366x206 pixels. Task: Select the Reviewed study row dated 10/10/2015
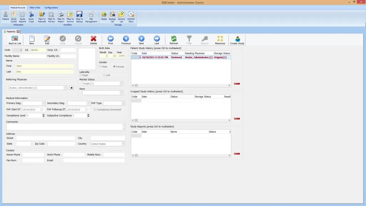tap(181, 57)
